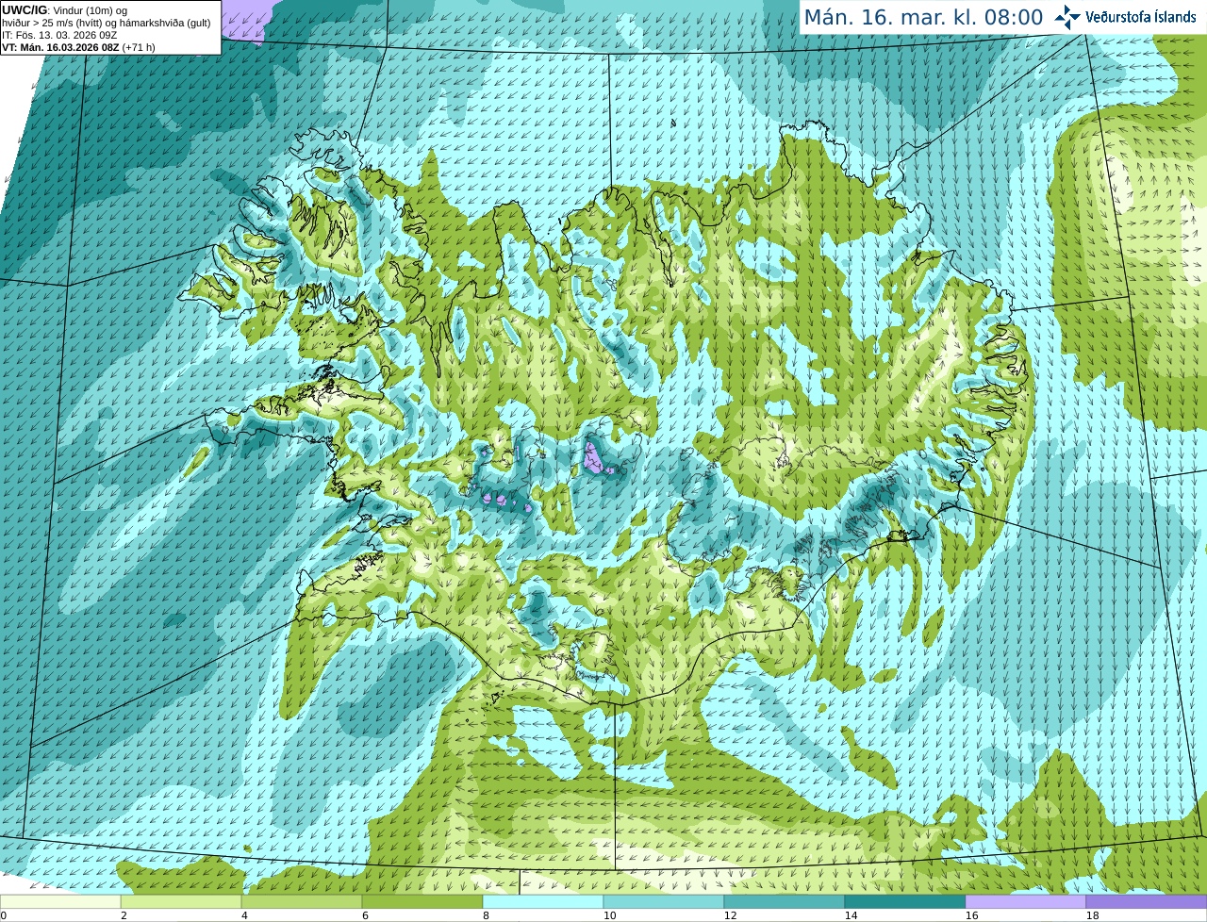Click the 'VT: Mán. 16.03.2026 08Z (+71 h)' line

[x=78, y=47]
